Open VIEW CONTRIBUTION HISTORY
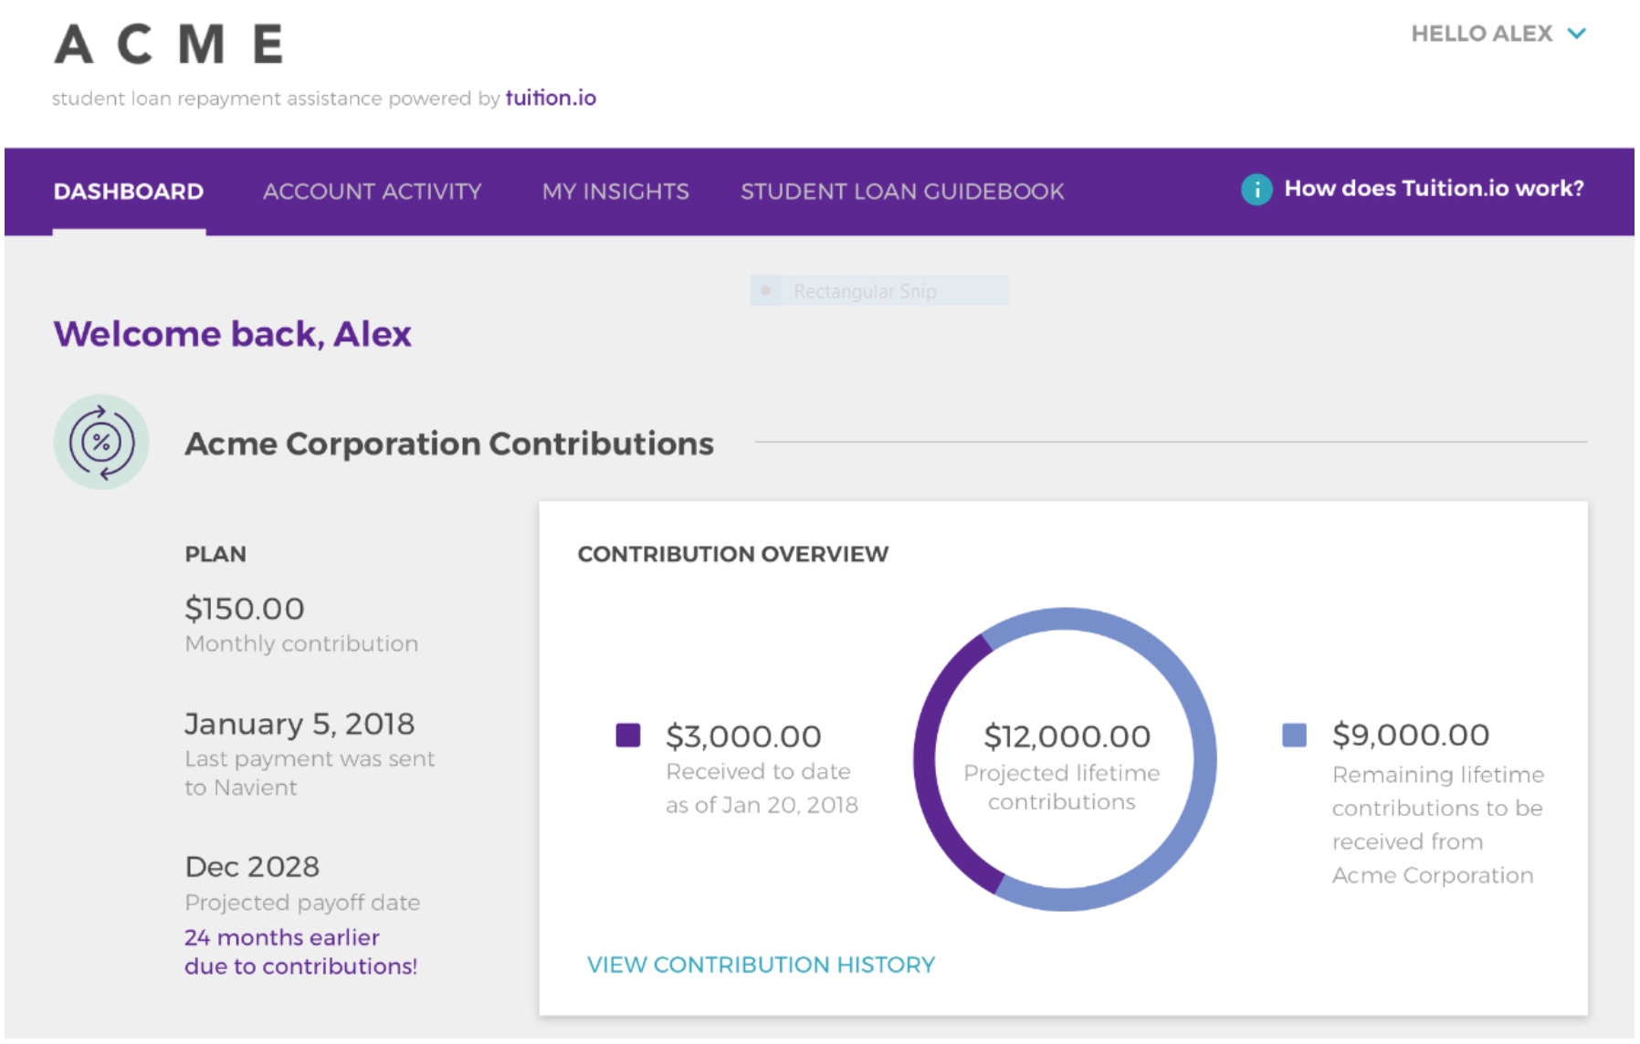The width and height of the screenshot is (1640, 1044). coord(761,964)
